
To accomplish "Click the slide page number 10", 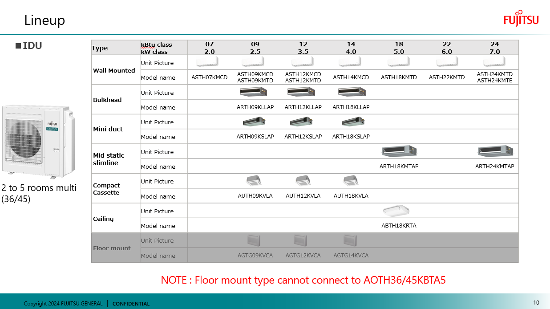I will [536, 303].
